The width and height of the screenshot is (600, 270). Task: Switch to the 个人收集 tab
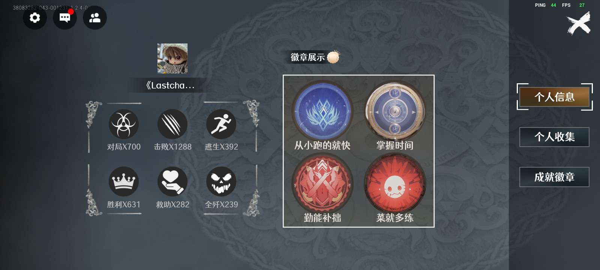click(554, 137)
